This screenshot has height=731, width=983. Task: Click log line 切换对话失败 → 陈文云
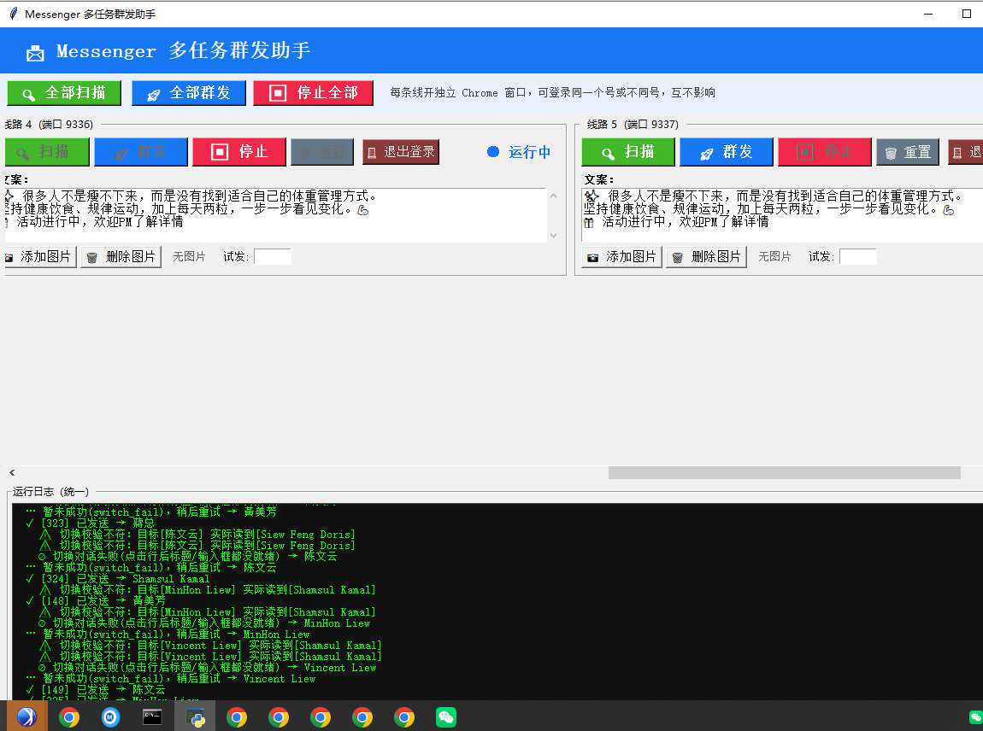[188, 556]
